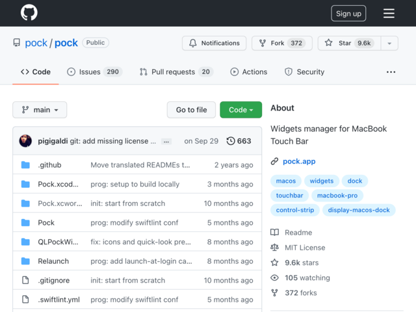Open the green Code dropdown

click(241, 110)
